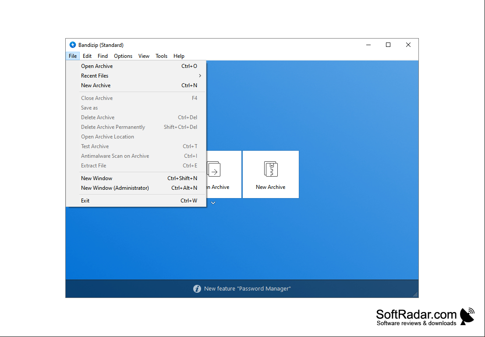Maximize the Bandizip window
Screen dimensions: 485x337
tap(388, 45)
